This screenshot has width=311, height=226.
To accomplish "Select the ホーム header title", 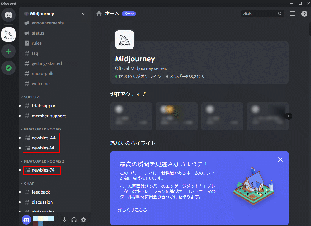I will pyautogui.click(x=112, y=14).
